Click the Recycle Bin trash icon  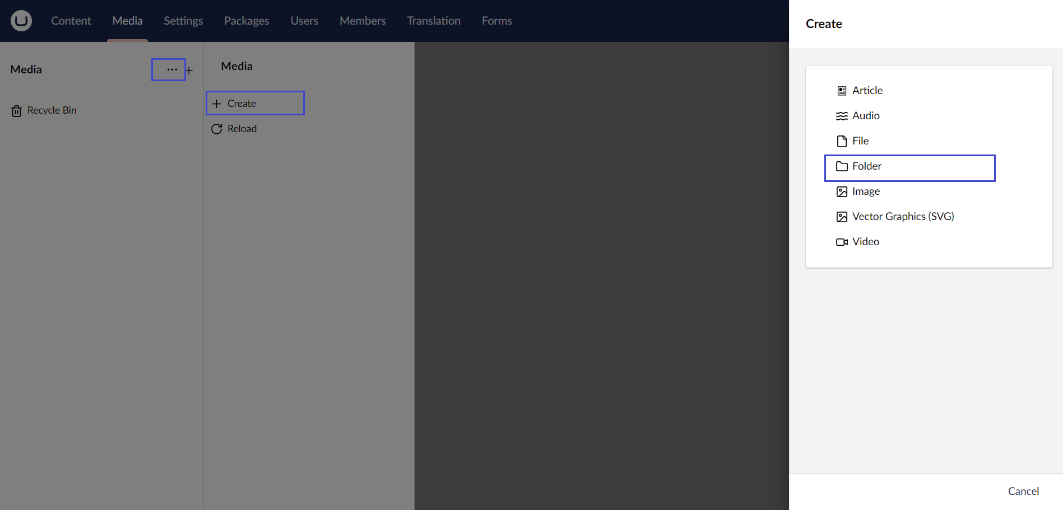point(17,110)
